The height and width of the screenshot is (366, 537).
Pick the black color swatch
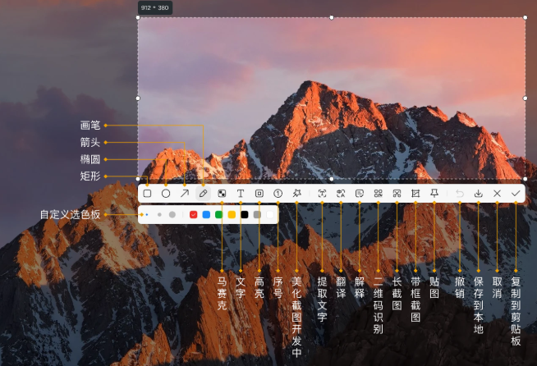(x=245, y=215)
